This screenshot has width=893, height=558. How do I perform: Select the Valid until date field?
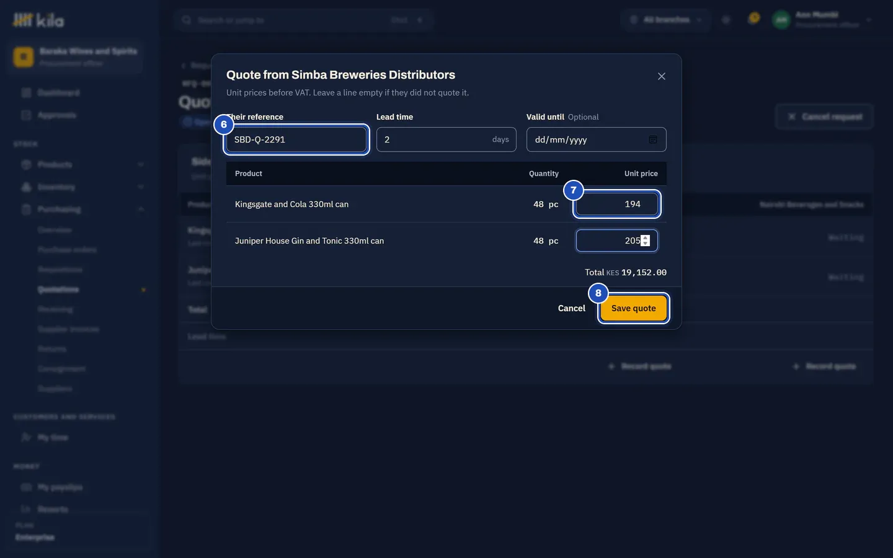pyautogui.click(x=597, y=139)
